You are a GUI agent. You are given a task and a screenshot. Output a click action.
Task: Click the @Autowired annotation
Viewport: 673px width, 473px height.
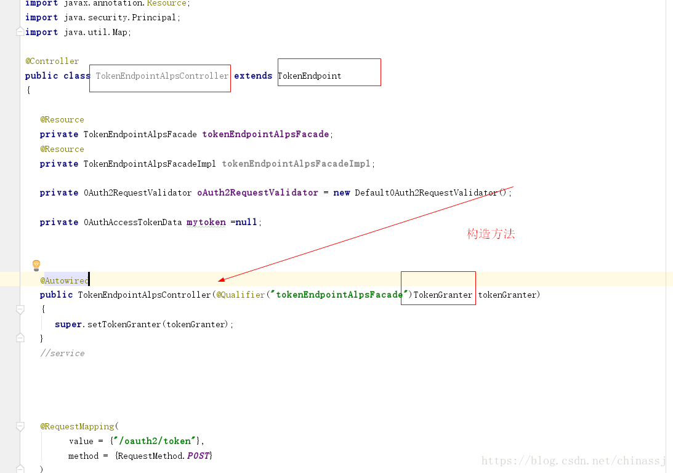[x=63, y=280]
